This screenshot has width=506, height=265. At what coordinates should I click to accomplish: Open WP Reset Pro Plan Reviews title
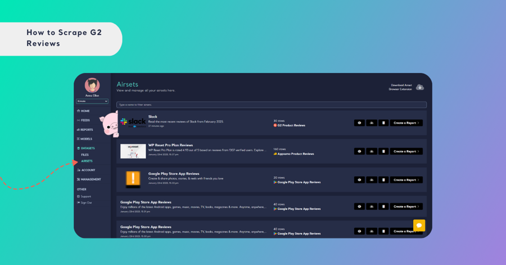170,145
